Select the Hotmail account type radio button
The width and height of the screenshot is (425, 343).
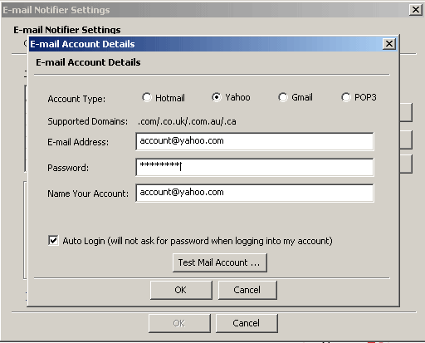147,97
